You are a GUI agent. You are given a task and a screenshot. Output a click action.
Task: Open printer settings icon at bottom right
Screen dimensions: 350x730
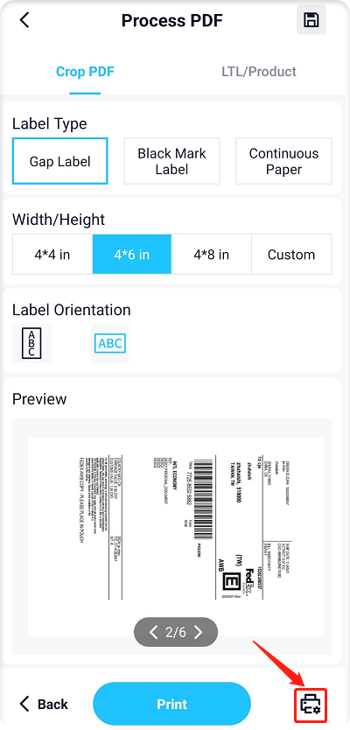tap(311, 705)
